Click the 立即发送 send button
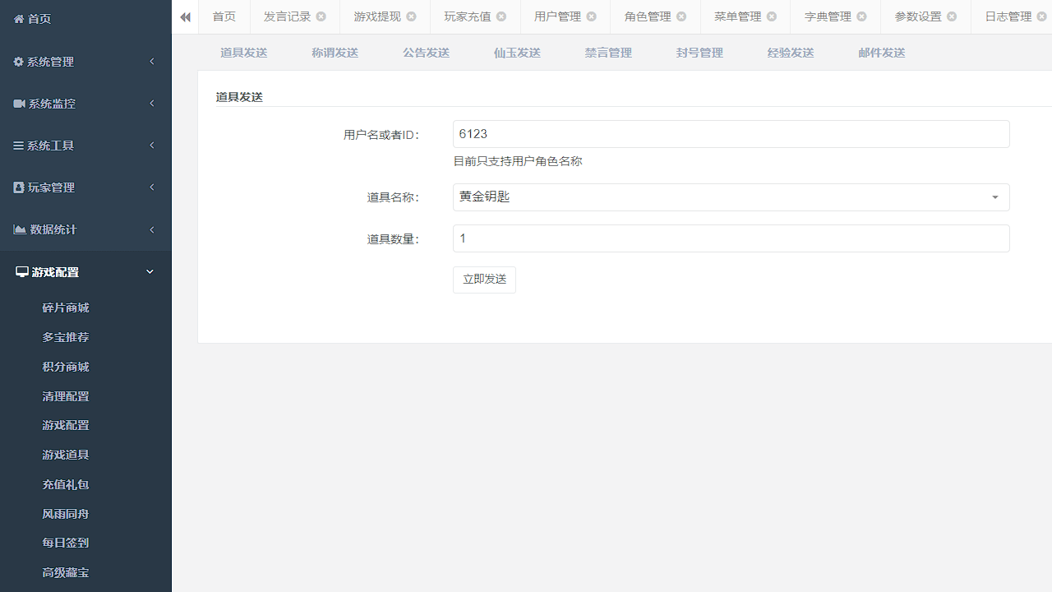 tap(484, 280)
